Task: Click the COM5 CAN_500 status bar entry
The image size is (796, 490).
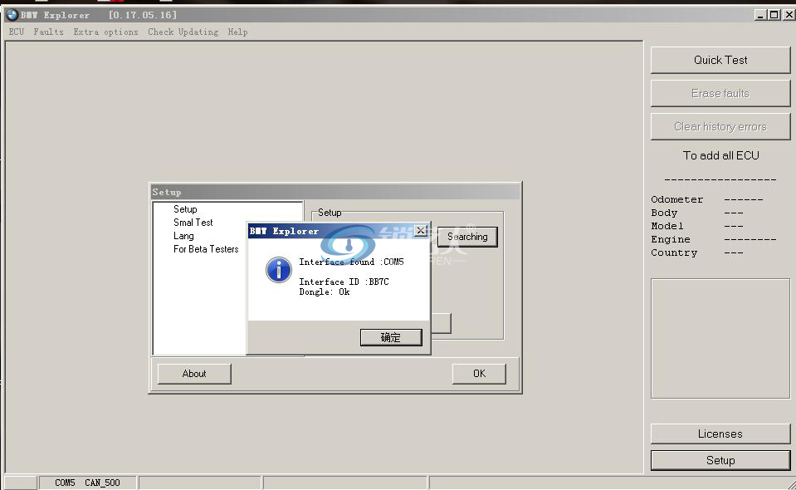Action: coord(87,483)
